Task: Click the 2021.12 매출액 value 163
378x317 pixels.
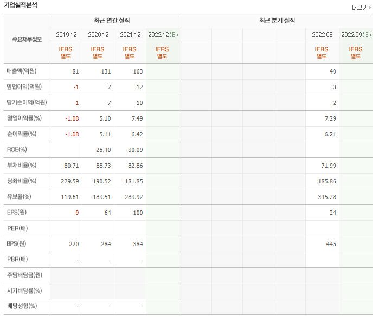Action: click(138, 71)
